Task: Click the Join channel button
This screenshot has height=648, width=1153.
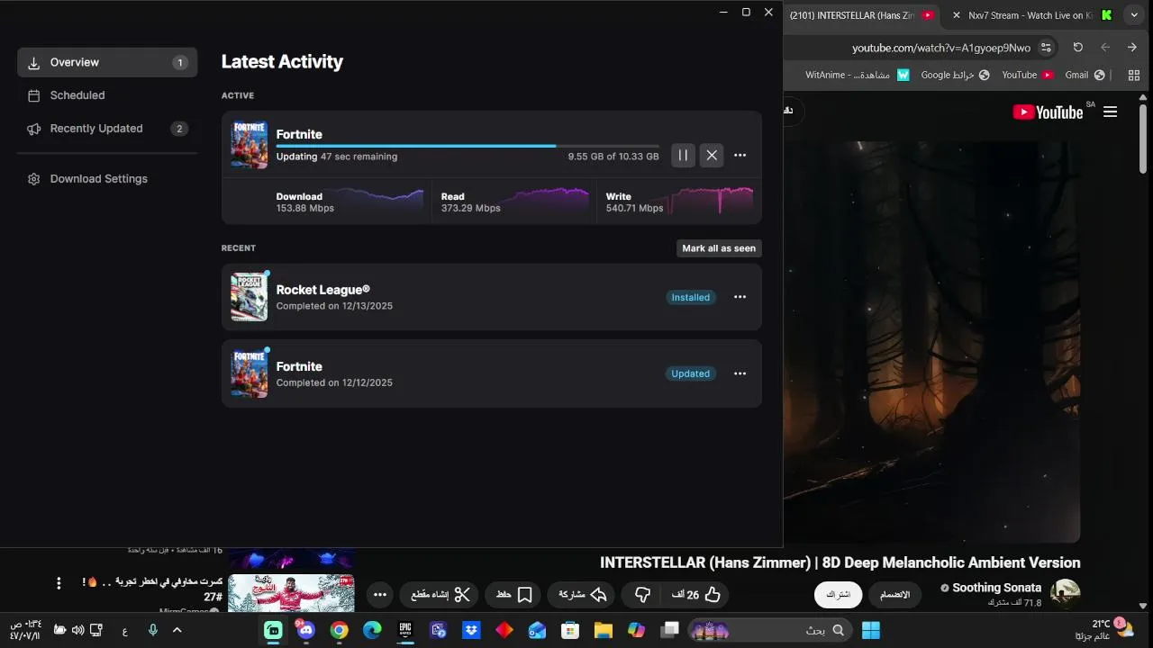Action: pos(894,595)
